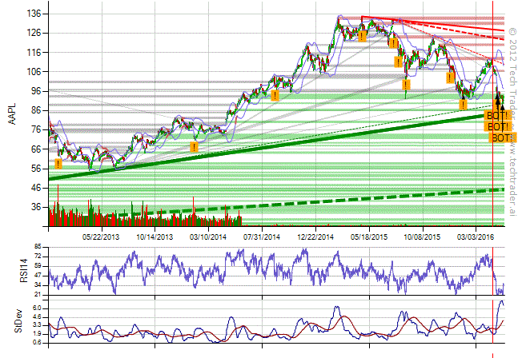This screenshot has width=526, height=358.
Task: Click the middle BOT! trade label
Action: [x=498, y=126]
